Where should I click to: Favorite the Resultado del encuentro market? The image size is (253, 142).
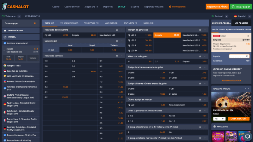tap(117, 30)
